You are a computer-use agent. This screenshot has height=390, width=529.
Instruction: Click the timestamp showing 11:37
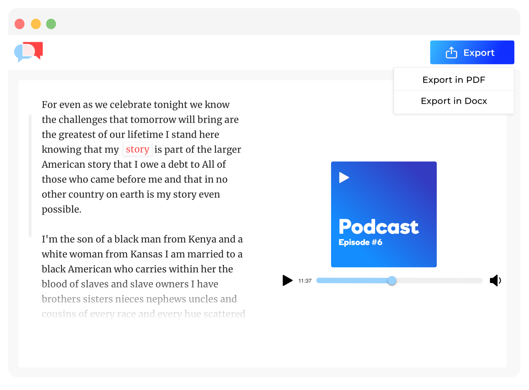click(305, 281)
